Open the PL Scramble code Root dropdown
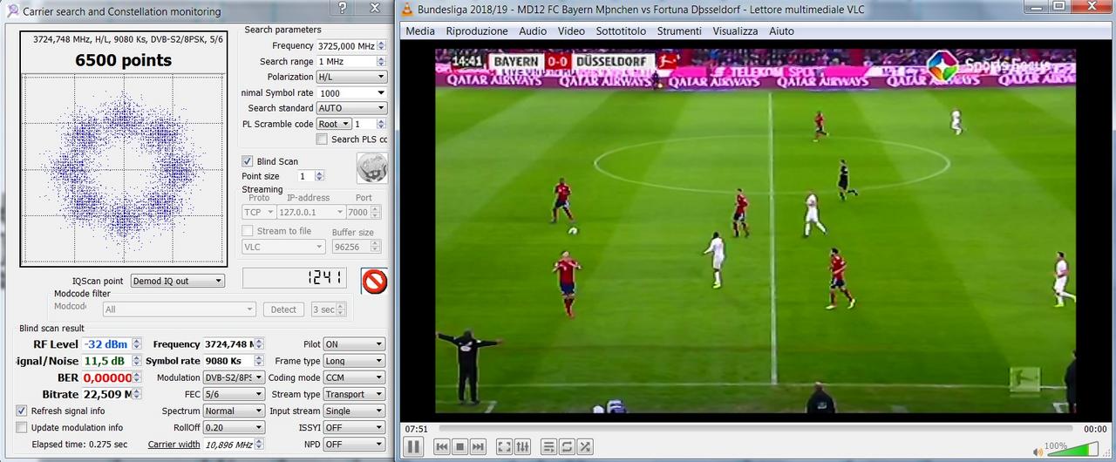This screenshot has width=1116, height=462. coord(334,124)
